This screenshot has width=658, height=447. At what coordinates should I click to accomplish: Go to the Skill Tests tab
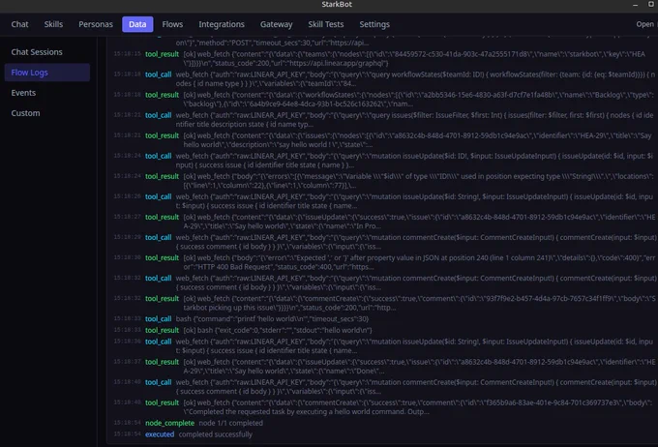pos(326,24)
